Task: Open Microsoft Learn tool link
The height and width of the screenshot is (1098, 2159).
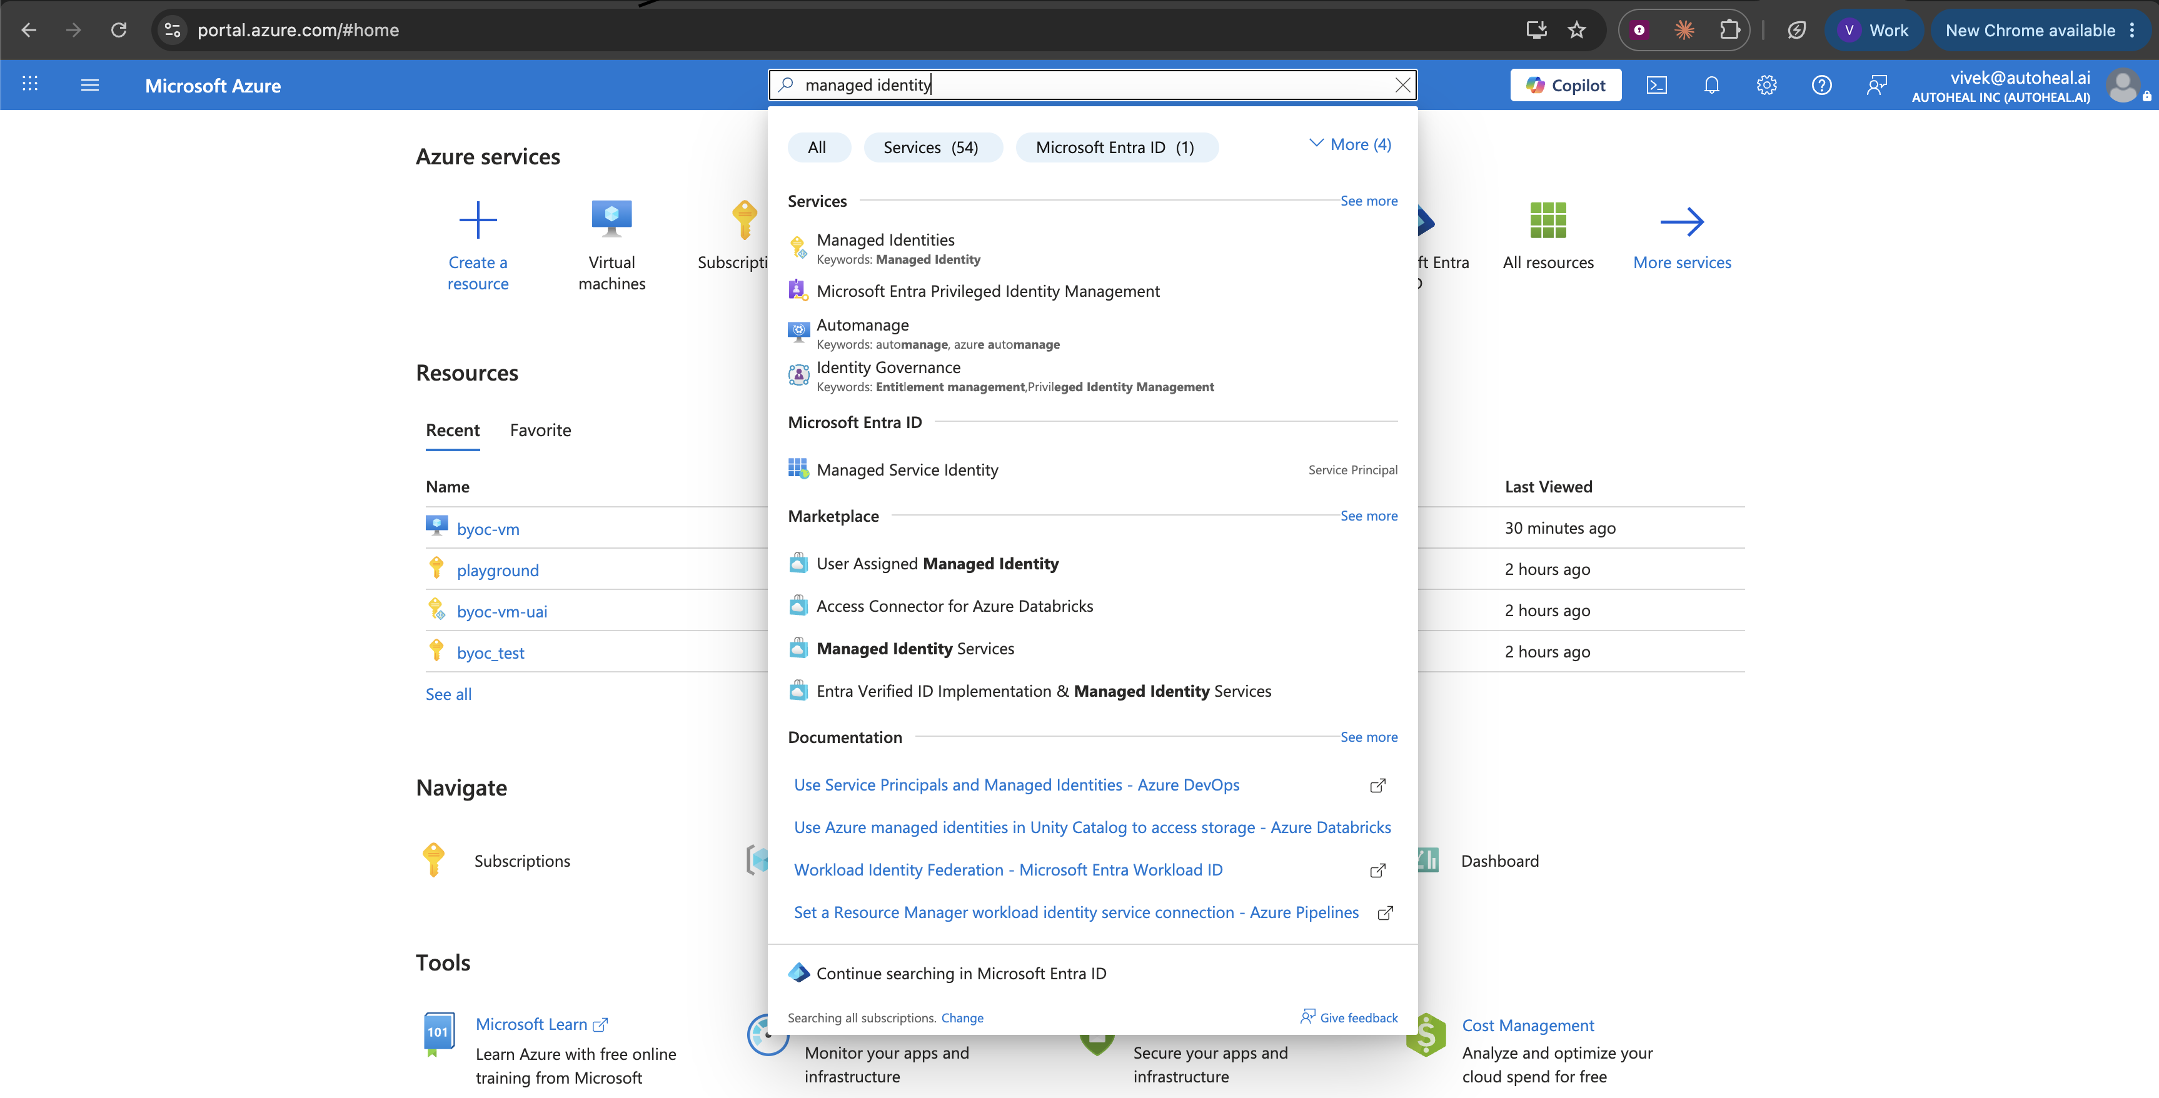Action: 541,1024
